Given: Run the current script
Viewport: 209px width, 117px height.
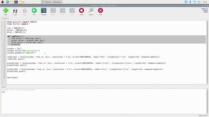Looking at the screenshot, I should [34, 12].
